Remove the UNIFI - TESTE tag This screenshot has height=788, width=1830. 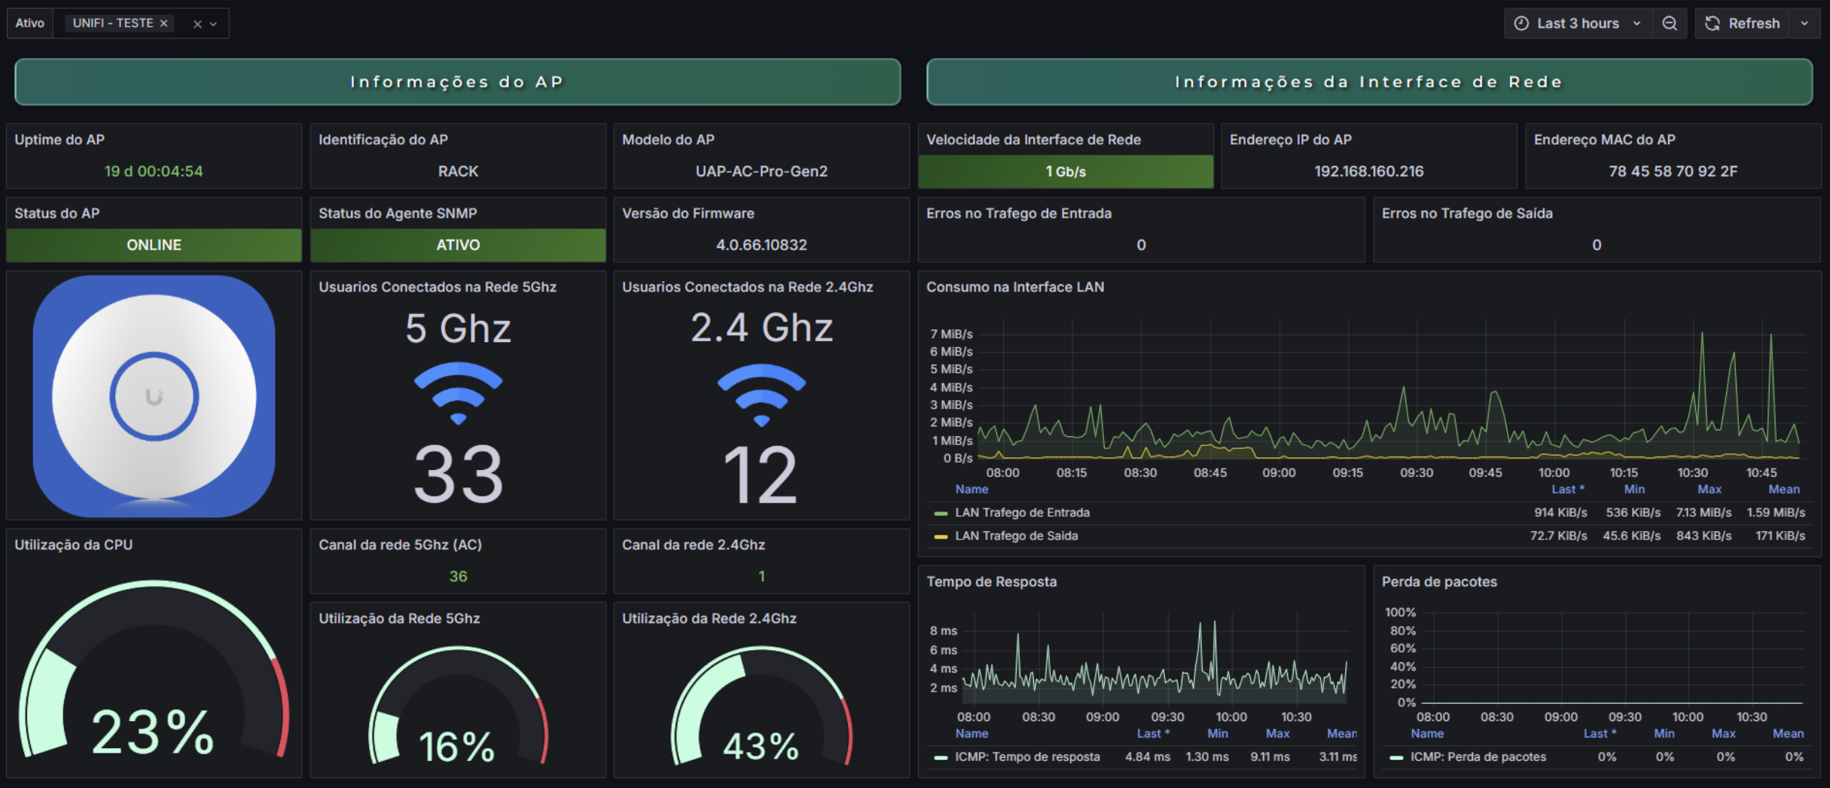(163, 23)
